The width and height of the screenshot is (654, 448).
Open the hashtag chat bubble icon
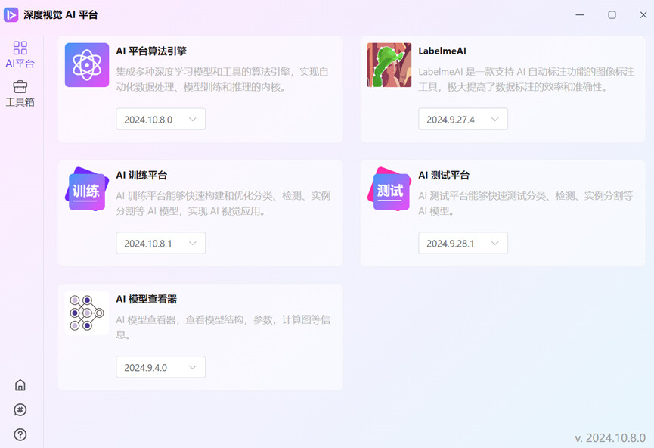[x=20, y=409]
